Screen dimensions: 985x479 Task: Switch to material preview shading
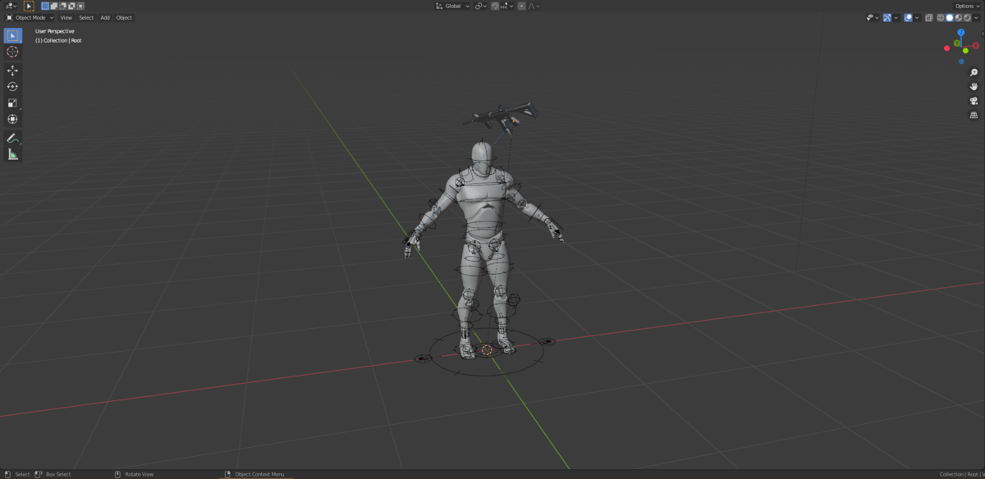tap(958, 17)
